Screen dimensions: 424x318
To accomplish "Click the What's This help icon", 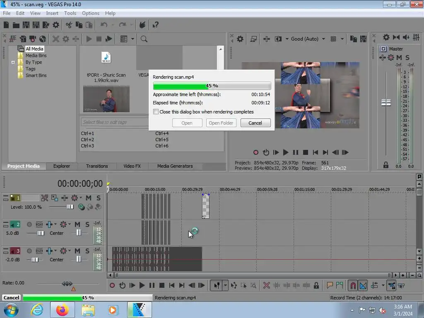I will [156, 25].
